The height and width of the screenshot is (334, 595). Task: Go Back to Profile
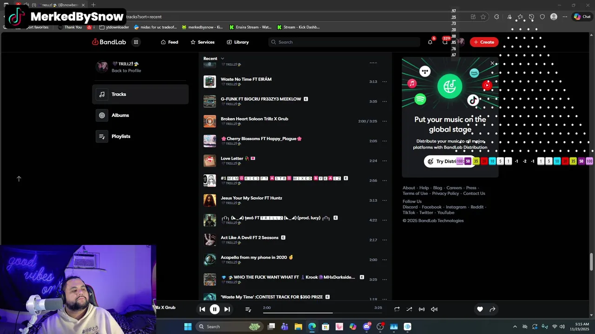click(126, 71)
